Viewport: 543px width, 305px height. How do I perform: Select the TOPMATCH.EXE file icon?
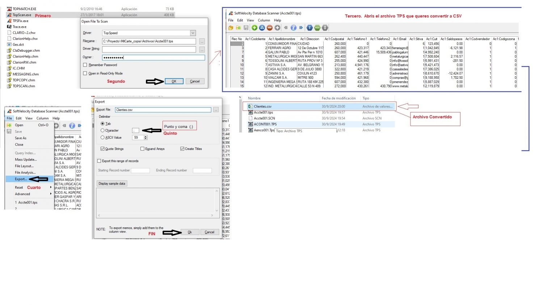pos(9,9)
